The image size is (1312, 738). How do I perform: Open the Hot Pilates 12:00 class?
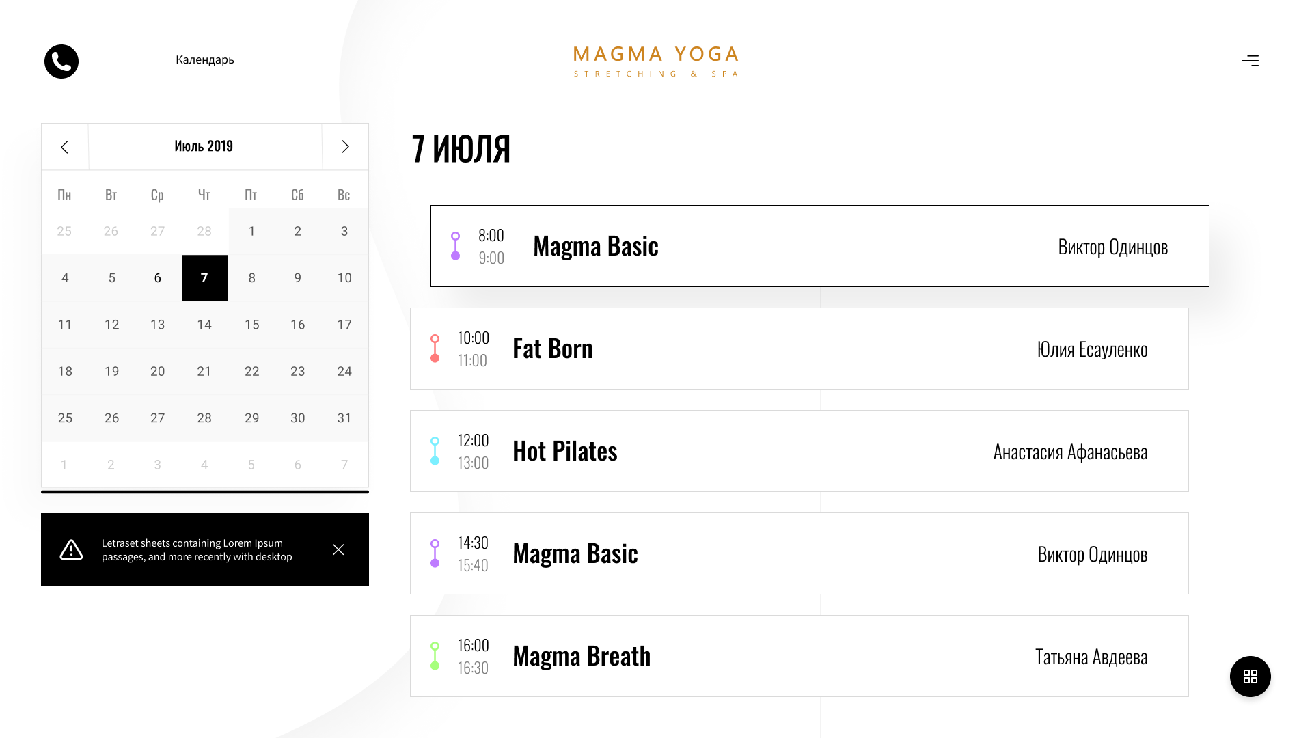[x=799, y=451]
